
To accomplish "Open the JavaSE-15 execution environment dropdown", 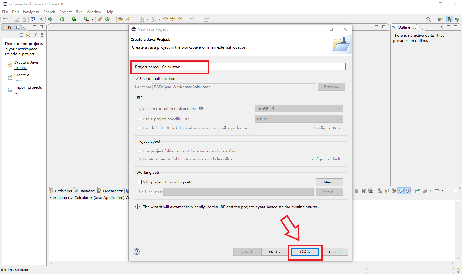I will tap(299, 109).
